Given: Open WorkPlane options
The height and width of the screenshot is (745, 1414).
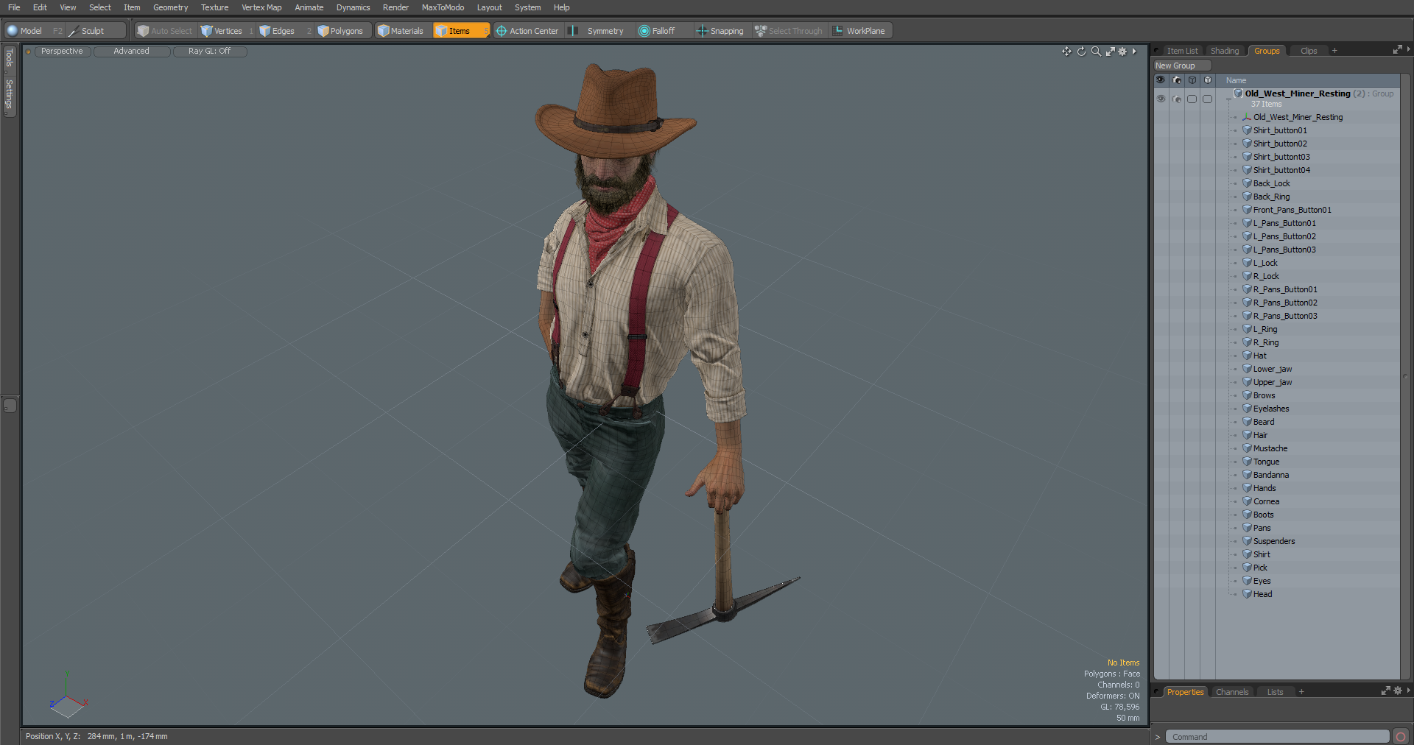Looking at the screenshot, I should 860,31.
